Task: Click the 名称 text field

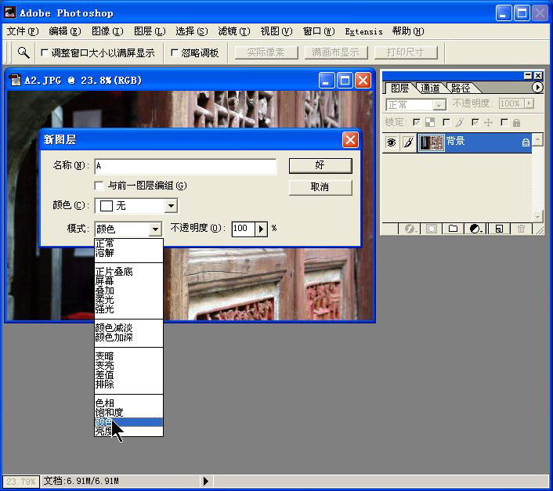Action: [x=186, y=166]
